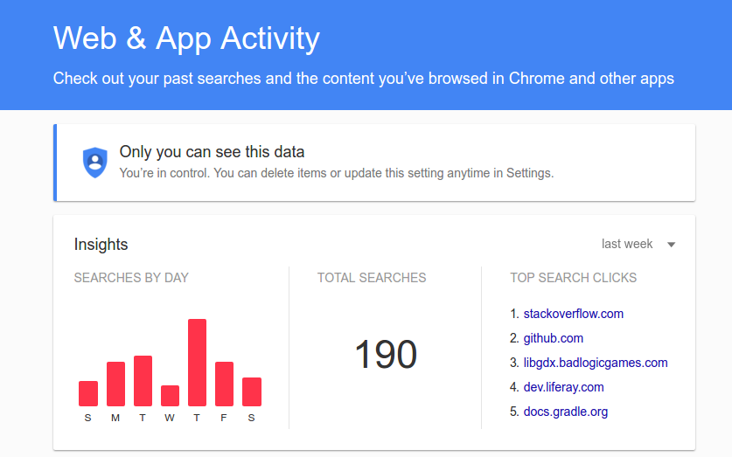Open the last week dropdown arrow
The image size is (732, 457).
pos(671,245)
